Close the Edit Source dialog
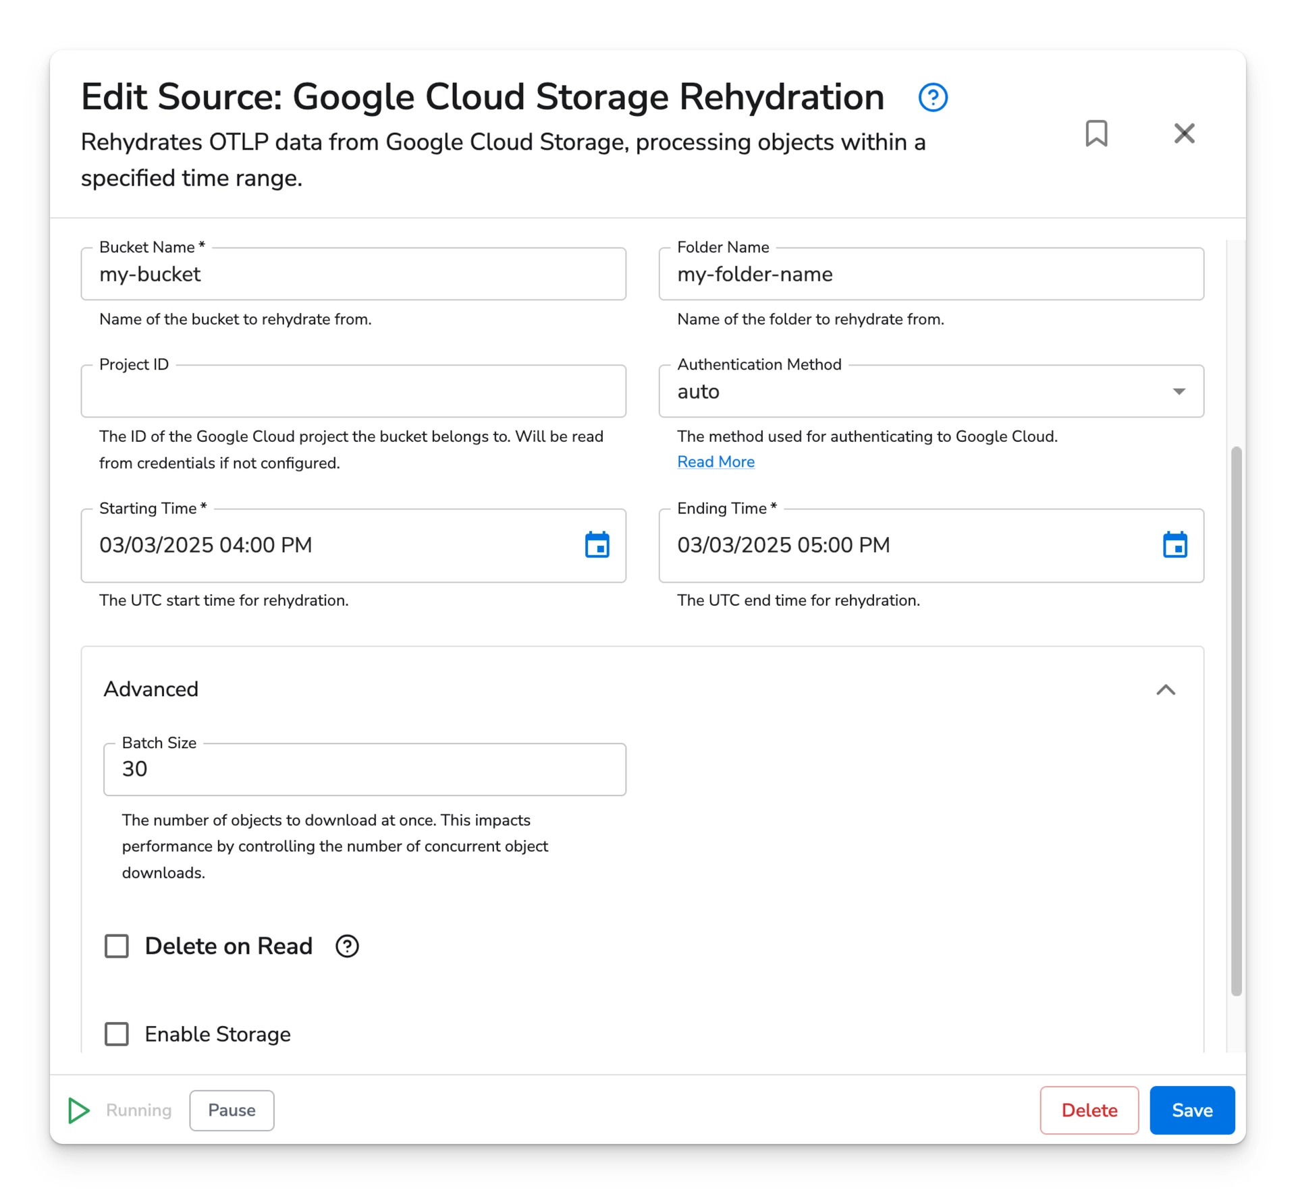The image size is (1296, 1194). point(1184,134)
